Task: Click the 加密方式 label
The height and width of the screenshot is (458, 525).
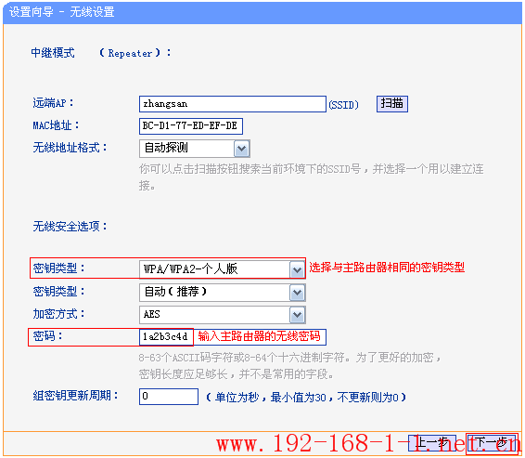Action: (58, 314)
